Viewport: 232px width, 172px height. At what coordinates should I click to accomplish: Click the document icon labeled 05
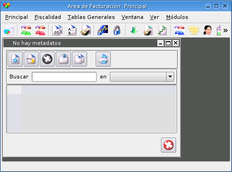pyautogui.click(x=57, y=30)
